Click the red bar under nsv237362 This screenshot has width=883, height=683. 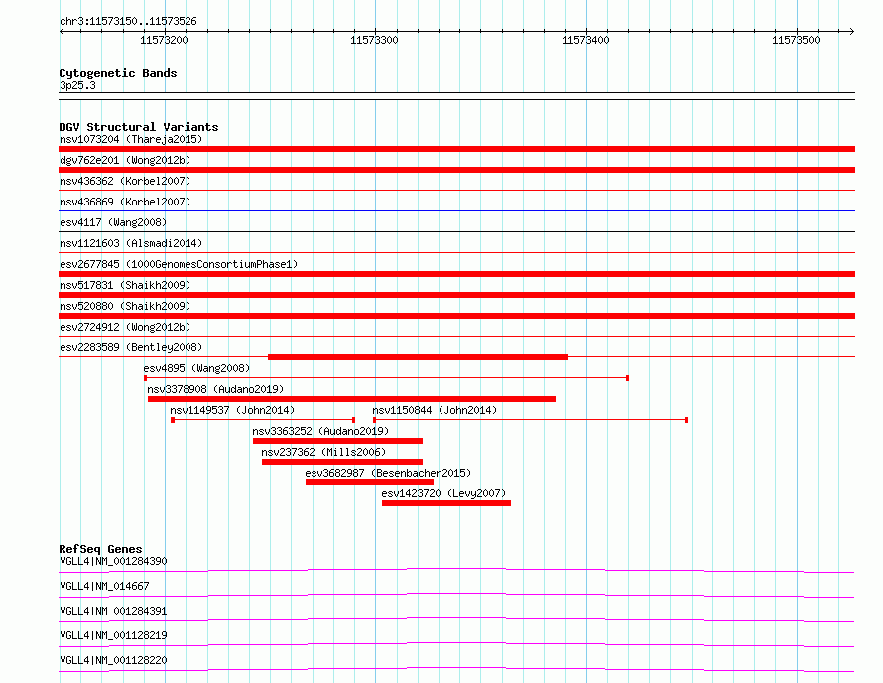pyautogui.click(x=342, y=462)
